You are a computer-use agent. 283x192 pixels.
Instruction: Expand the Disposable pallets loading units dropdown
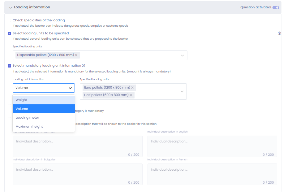pyautogui.click(x=182, y=55)
